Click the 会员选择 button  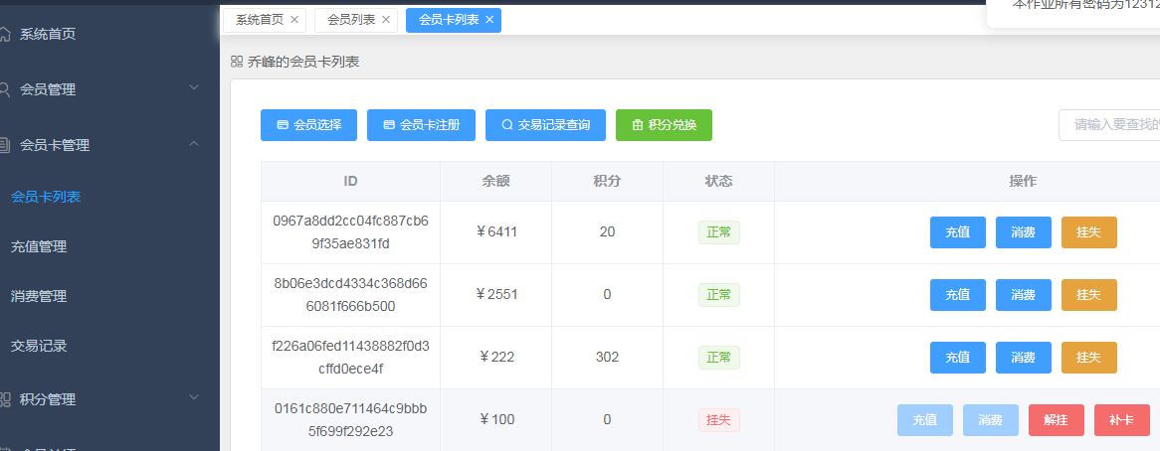point(309,125)
